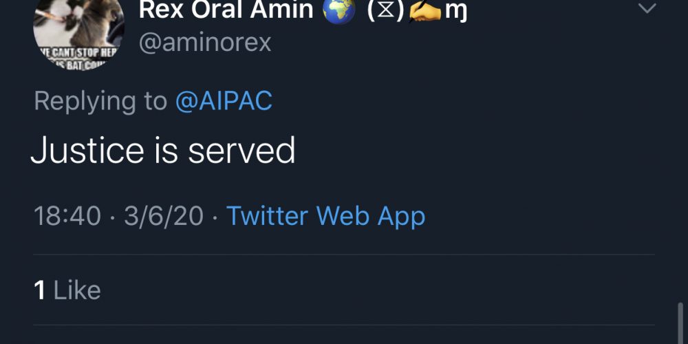The height and width of the screenshot is (344, 688).
Task: Click the hourglass symbol in parentheses
Action: 387,10
